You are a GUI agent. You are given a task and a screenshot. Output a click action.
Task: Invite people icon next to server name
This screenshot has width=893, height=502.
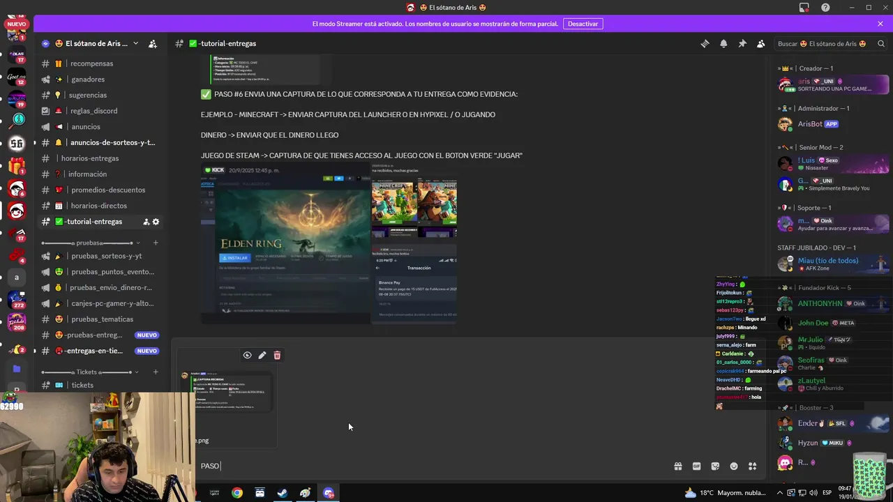click(x=153, y=43)
